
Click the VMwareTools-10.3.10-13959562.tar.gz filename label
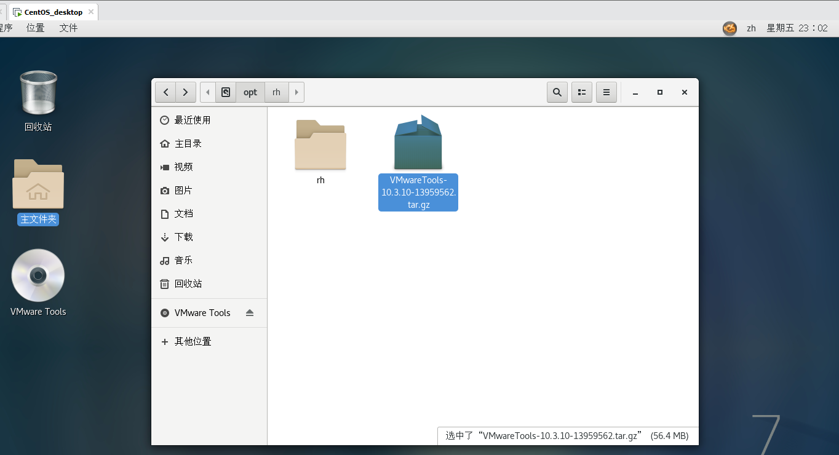[x=418, y=192]
